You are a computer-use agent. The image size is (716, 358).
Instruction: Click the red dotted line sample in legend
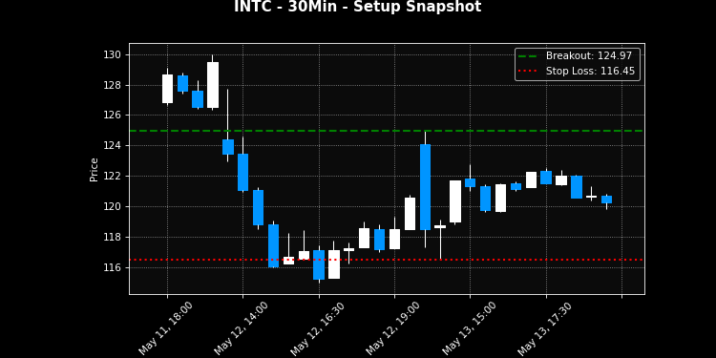click(x=527, y=72)
